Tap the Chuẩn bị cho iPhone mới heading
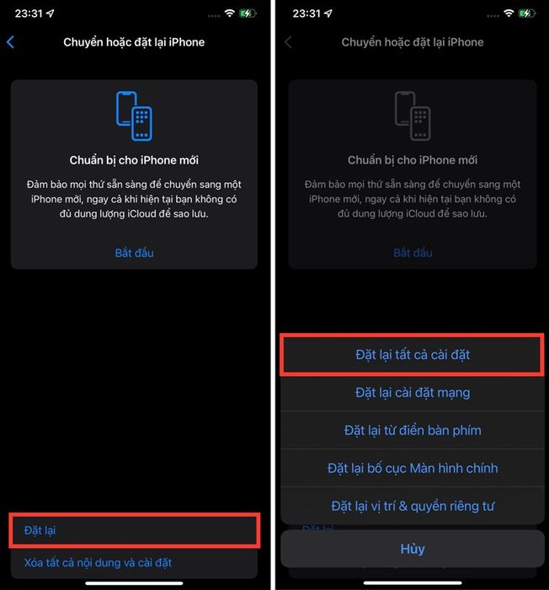549x590 pixels. [134, 160]
